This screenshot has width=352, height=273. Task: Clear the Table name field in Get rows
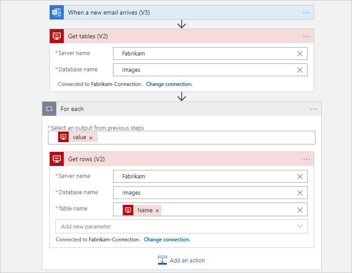tap(300, 210)
